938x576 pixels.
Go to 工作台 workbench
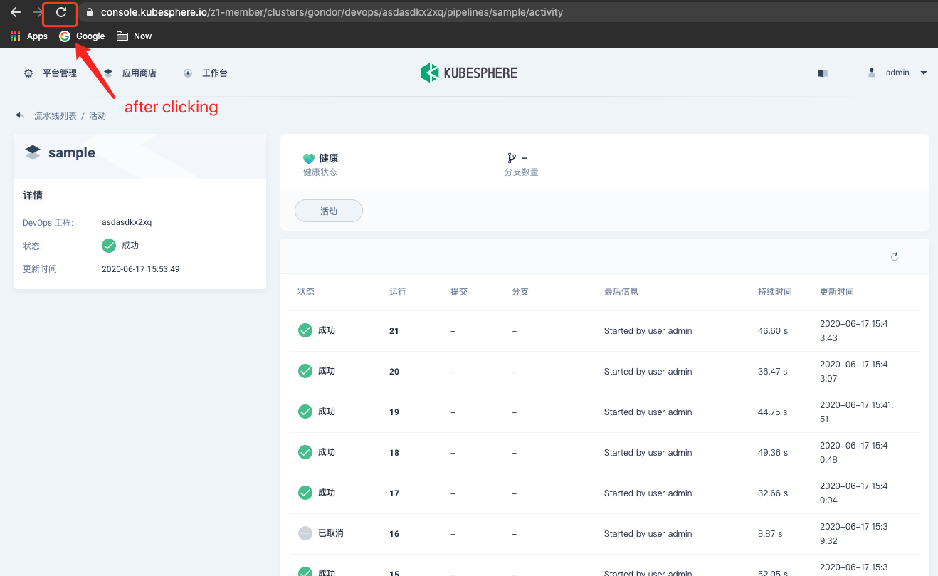pyautogui.click(x=205, y=73)
